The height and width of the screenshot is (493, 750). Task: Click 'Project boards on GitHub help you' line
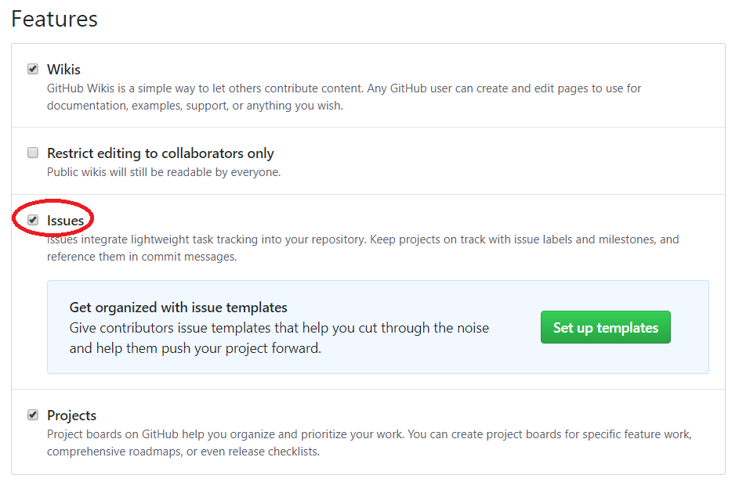[368, 434]
